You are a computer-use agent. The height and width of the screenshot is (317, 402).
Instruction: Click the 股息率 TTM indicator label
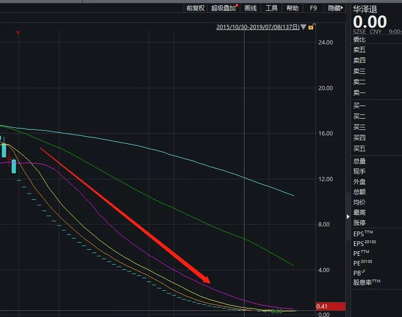click(366, 282)
